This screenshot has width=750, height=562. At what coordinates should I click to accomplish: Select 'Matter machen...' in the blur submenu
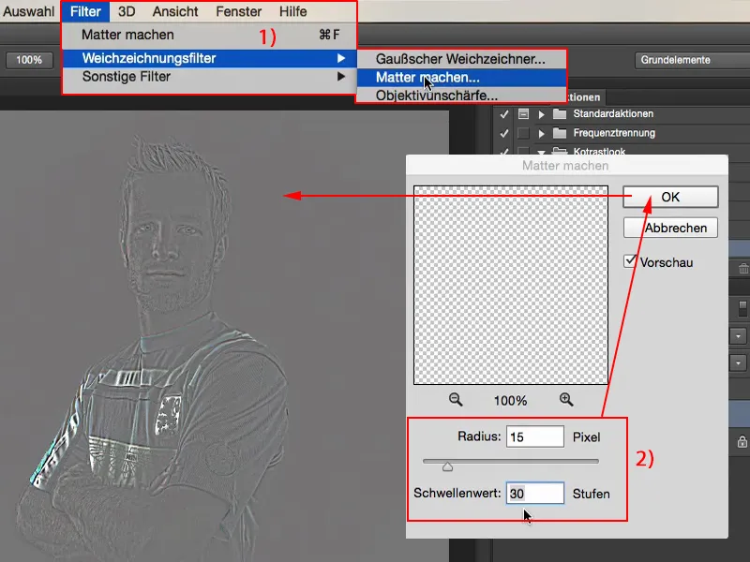click(x=461, y=78)
